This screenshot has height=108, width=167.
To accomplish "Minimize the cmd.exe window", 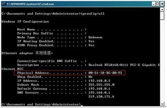I will 154,4.
